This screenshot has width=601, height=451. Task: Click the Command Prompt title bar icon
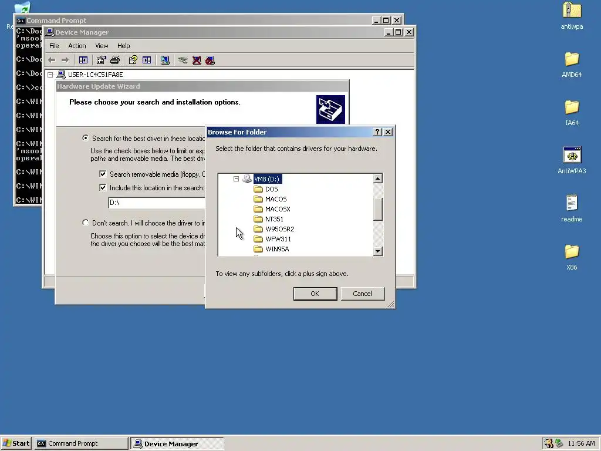[21, 21]
